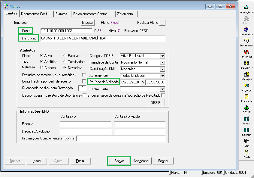Click the Descrição text field
The image size is (254, 178).
click(103, 38)
